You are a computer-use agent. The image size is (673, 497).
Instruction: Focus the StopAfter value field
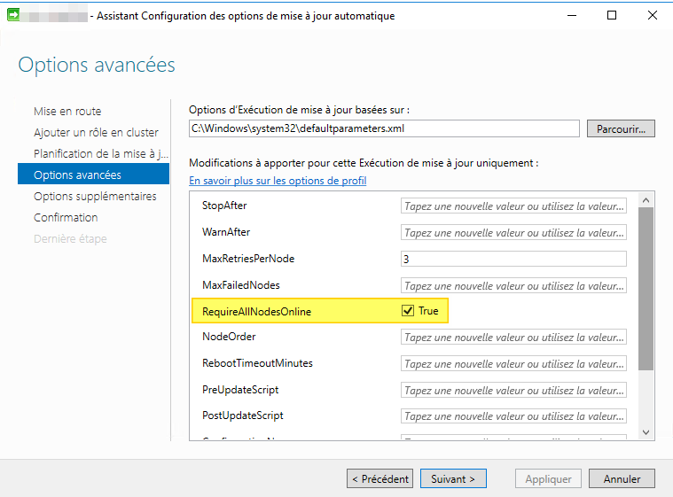coord(513,206)
